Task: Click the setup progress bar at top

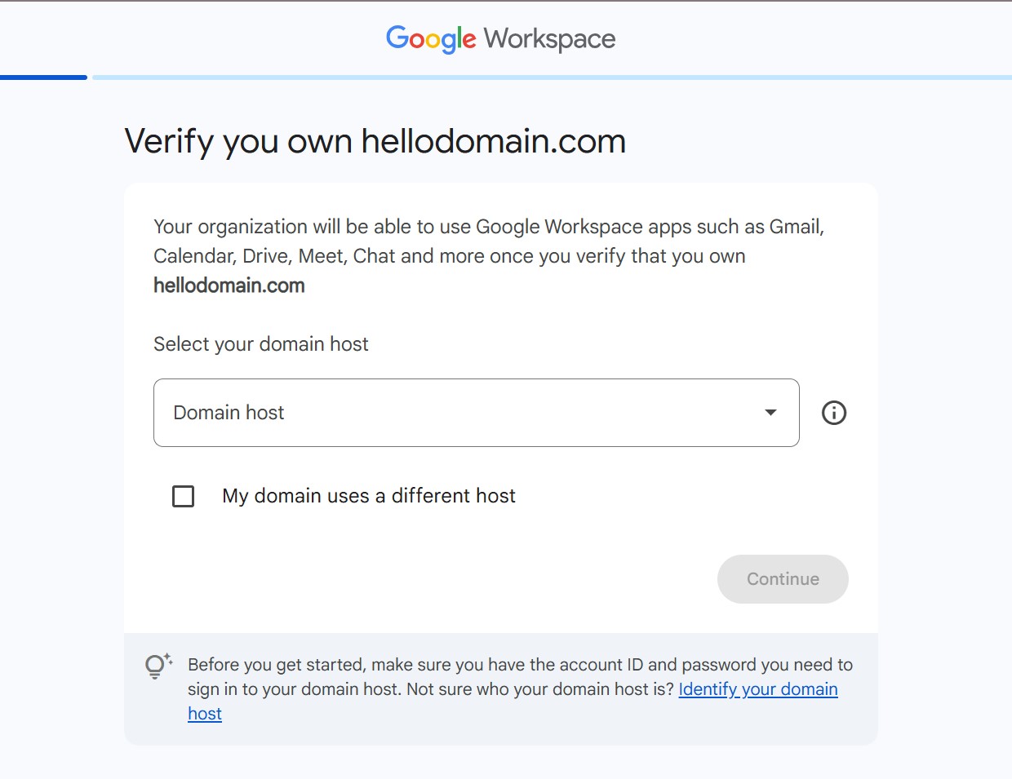Action: 506,77
